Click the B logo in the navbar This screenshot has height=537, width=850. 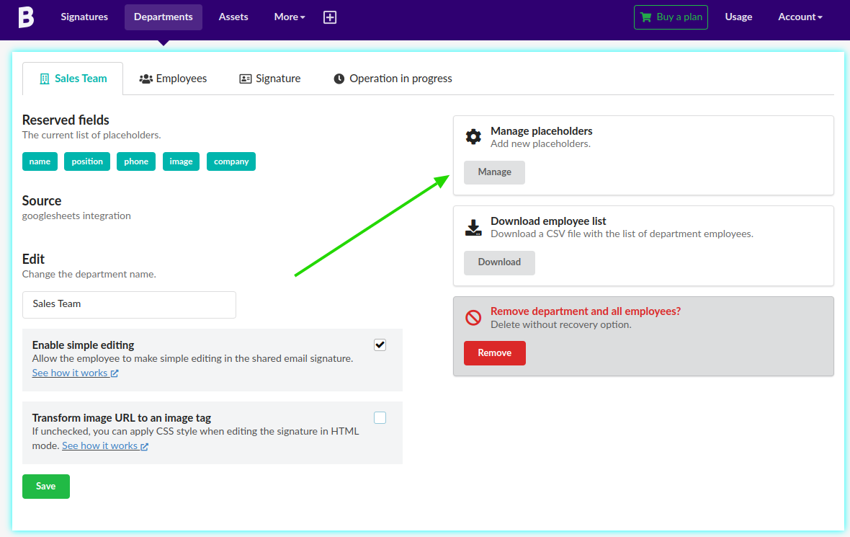tap(26, 17)
